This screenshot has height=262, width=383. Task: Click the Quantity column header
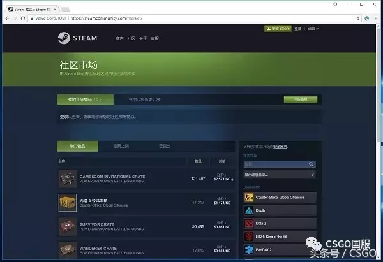(198, 161)
